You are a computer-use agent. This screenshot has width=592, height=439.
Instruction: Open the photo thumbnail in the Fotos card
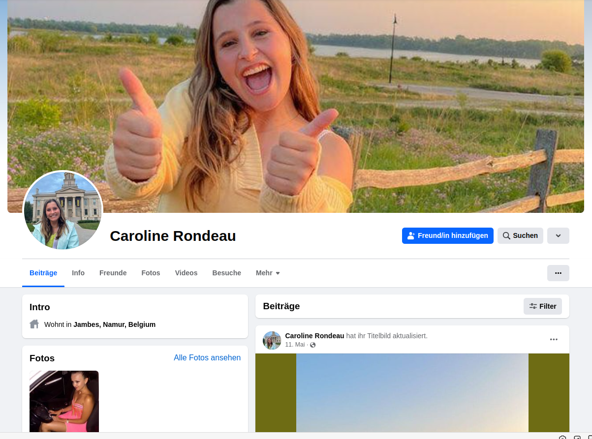(64, 401)
